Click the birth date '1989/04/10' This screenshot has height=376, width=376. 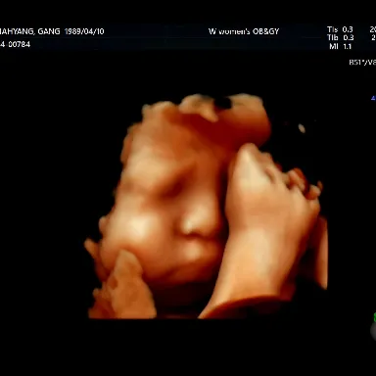(84, 31)
